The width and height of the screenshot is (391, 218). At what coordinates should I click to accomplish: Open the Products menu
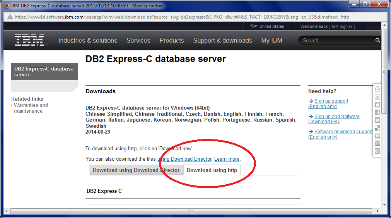(x=172, y=40)
